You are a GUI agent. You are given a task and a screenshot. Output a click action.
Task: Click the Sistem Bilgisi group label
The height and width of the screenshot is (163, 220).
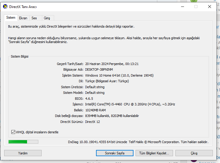point(20,56)
